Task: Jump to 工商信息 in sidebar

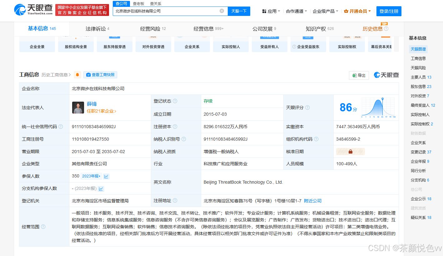Action: (x=418, y=58)
